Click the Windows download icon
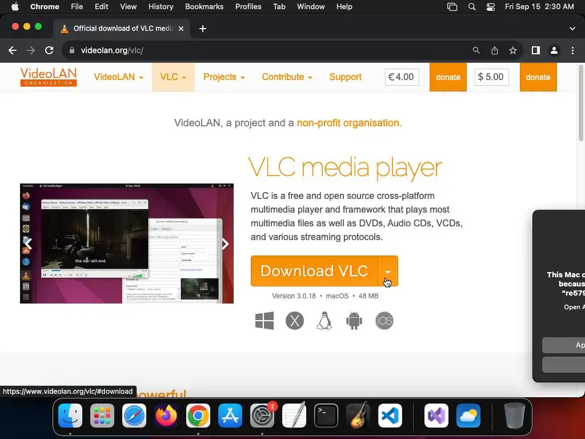Image resolution: width=585 pixels, height=439 pixels. [x=265, y=321]
